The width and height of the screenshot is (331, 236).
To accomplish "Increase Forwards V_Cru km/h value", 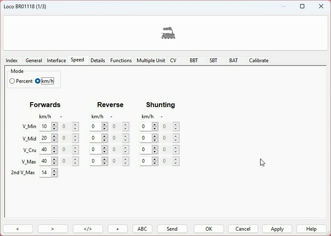I will (54, 148).
